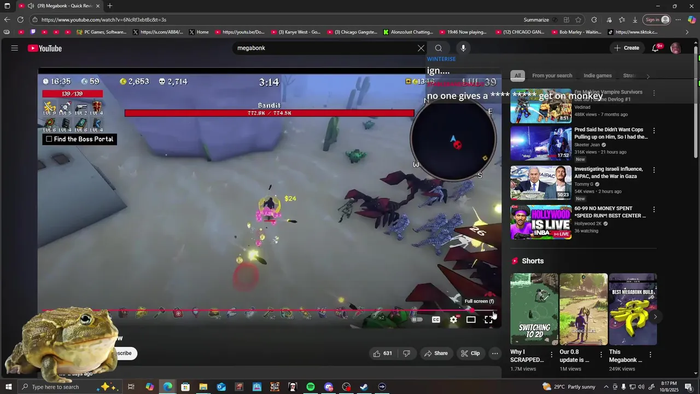Select the All filter chip

pyautogui.click(x=517, y=76)
